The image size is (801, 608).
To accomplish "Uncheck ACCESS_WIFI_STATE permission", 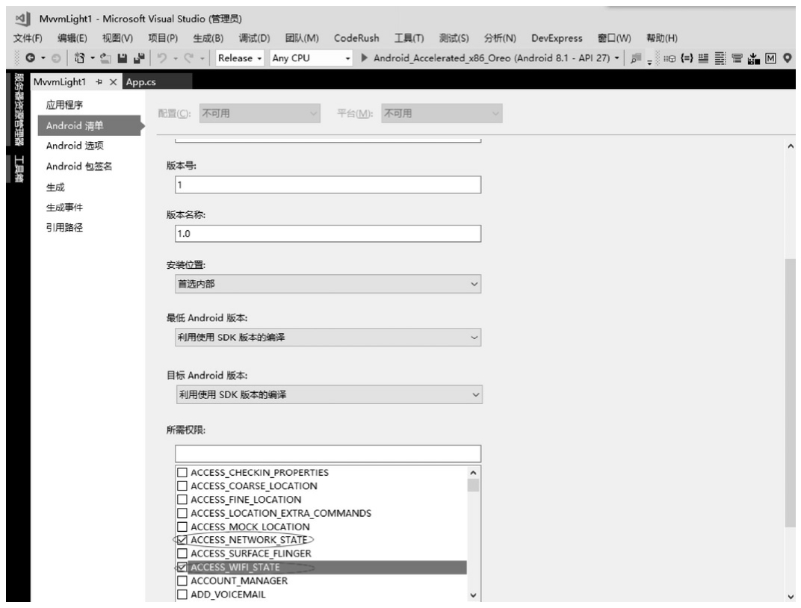I will pos(182,567).
